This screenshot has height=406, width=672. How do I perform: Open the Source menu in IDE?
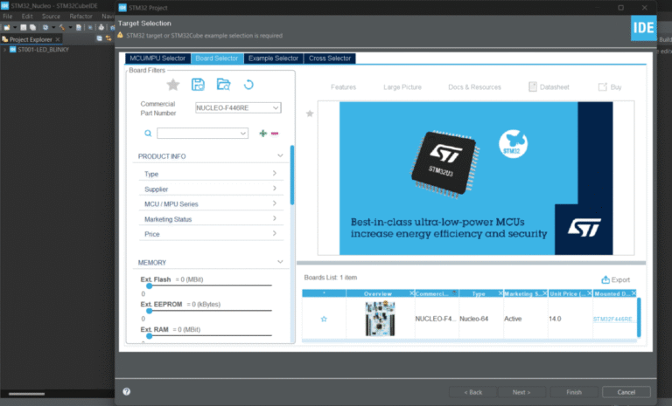[51, 17]
